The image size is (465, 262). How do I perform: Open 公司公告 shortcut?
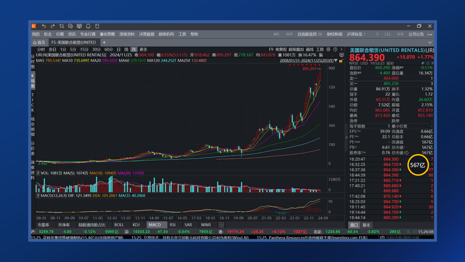click(416, 34)
